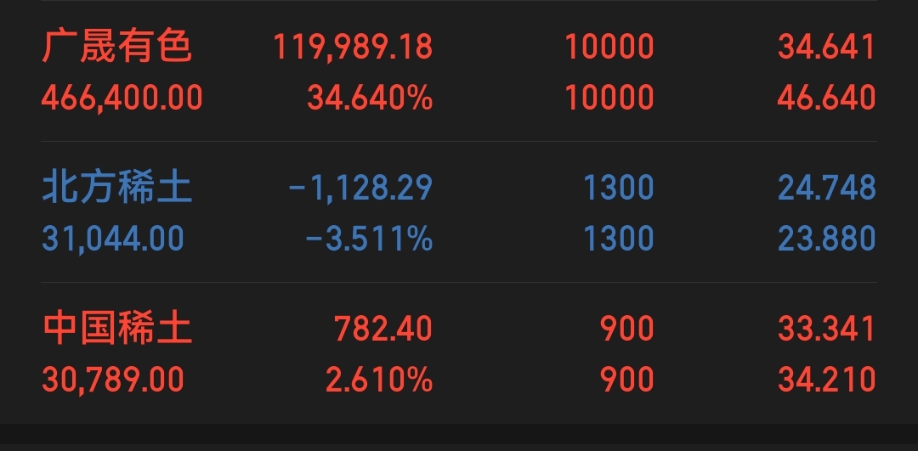Tap 中国稀土 current price 34.210
This screenshot has width=918, height=451.
tap(827, 380)
